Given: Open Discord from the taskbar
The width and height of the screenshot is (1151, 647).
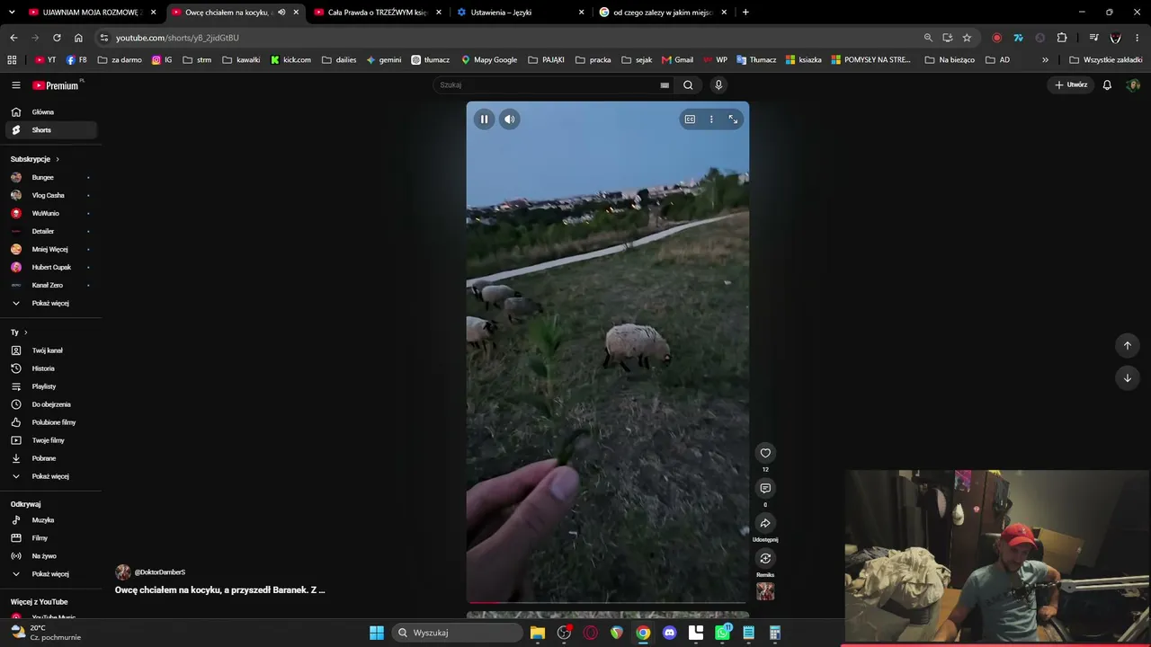Looking at the screenshot, I should 669,633.
